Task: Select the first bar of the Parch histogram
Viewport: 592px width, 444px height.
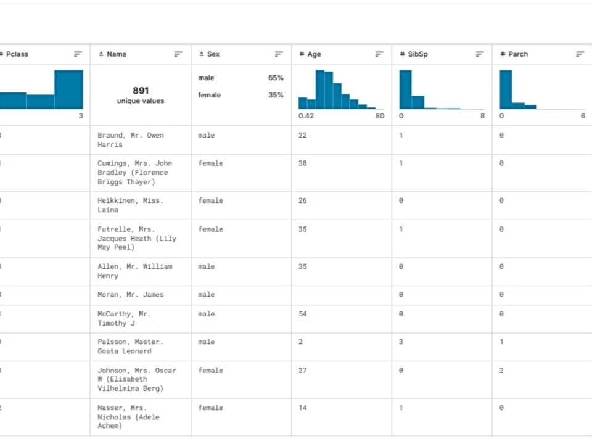Action: click(x=506, y=89)
